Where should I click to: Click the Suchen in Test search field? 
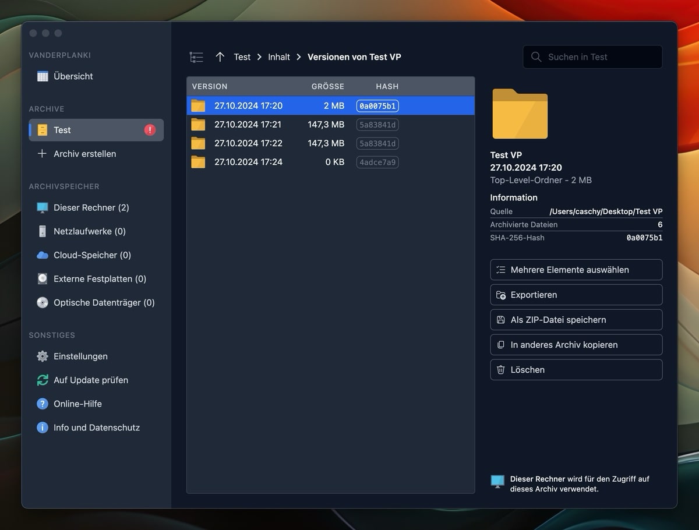tap(592, 56)
